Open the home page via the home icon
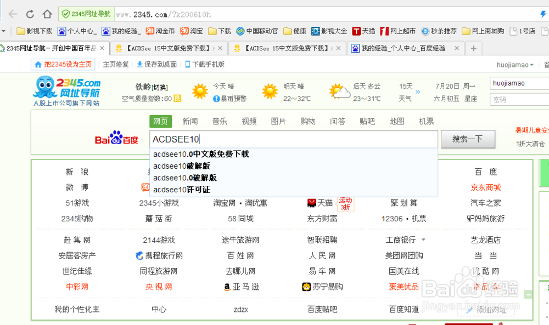 tap(48, 15)
